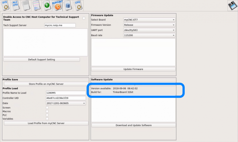Click the green info icon
238x142 pixels.
click(47, 5)
